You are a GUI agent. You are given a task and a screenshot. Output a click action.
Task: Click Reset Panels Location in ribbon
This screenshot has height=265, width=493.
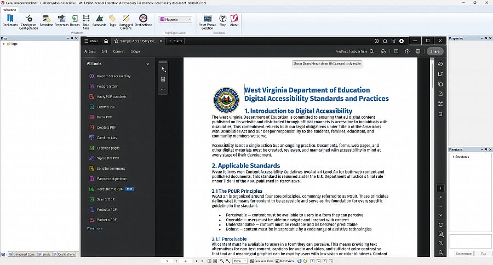207,22
